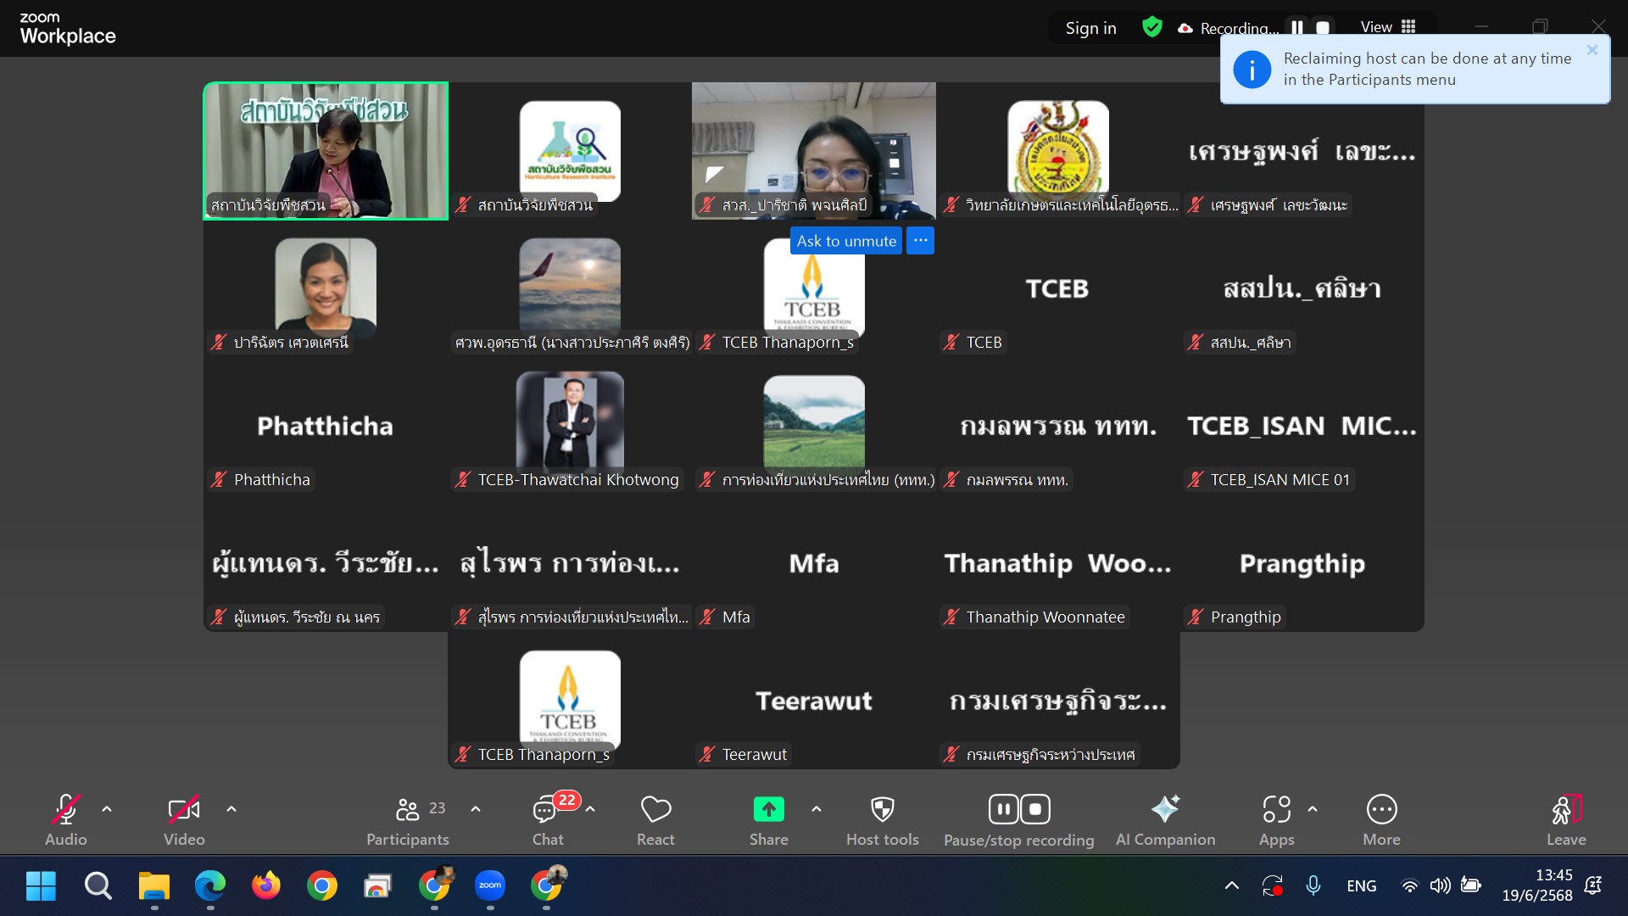Expand audio options arrow next to Audio
The width and height of the screenshot is (1628, 916).
pos(107,809)
